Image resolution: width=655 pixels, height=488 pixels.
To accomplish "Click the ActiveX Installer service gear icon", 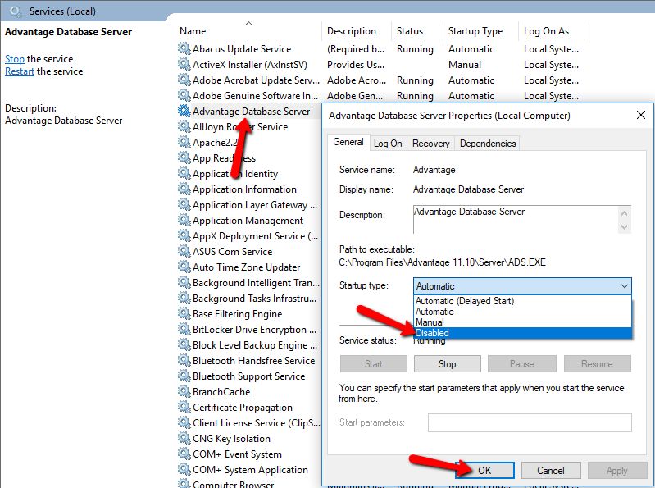I will [184, 64].
